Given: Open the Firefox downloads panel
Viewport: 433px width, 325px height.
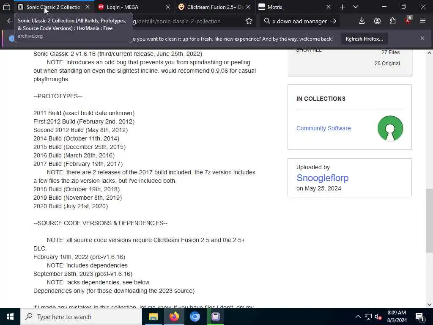Looking at the screenshot, I should (x=362, y=21).
